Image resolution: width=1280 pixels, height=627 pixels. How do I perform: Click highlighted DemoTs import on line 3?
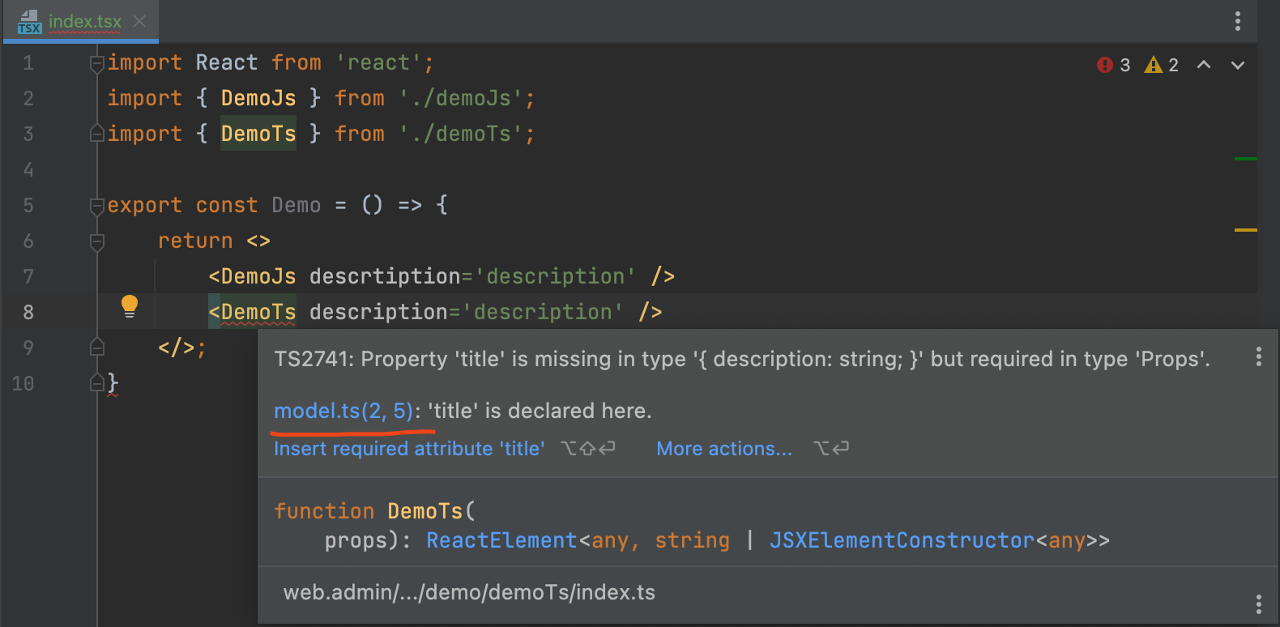coord(258,134)
